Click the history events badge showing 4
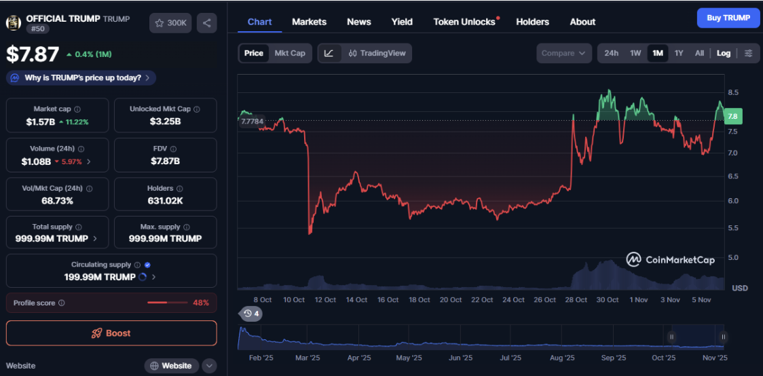763x376 pixels. (x=250, y=314)
